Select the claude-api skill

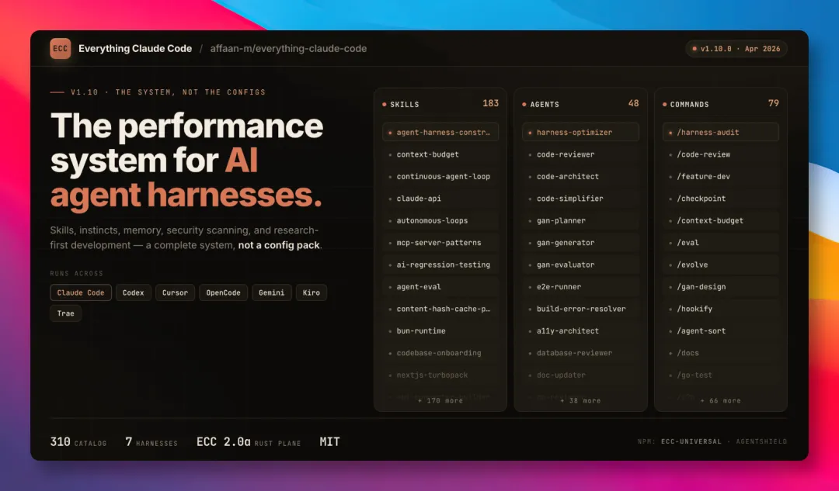(440, 199)
